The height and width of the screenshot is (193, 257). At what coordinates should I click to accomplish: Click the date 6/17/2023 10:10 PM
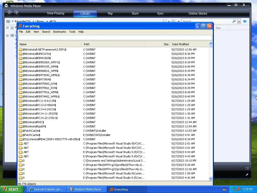point(184,161)
